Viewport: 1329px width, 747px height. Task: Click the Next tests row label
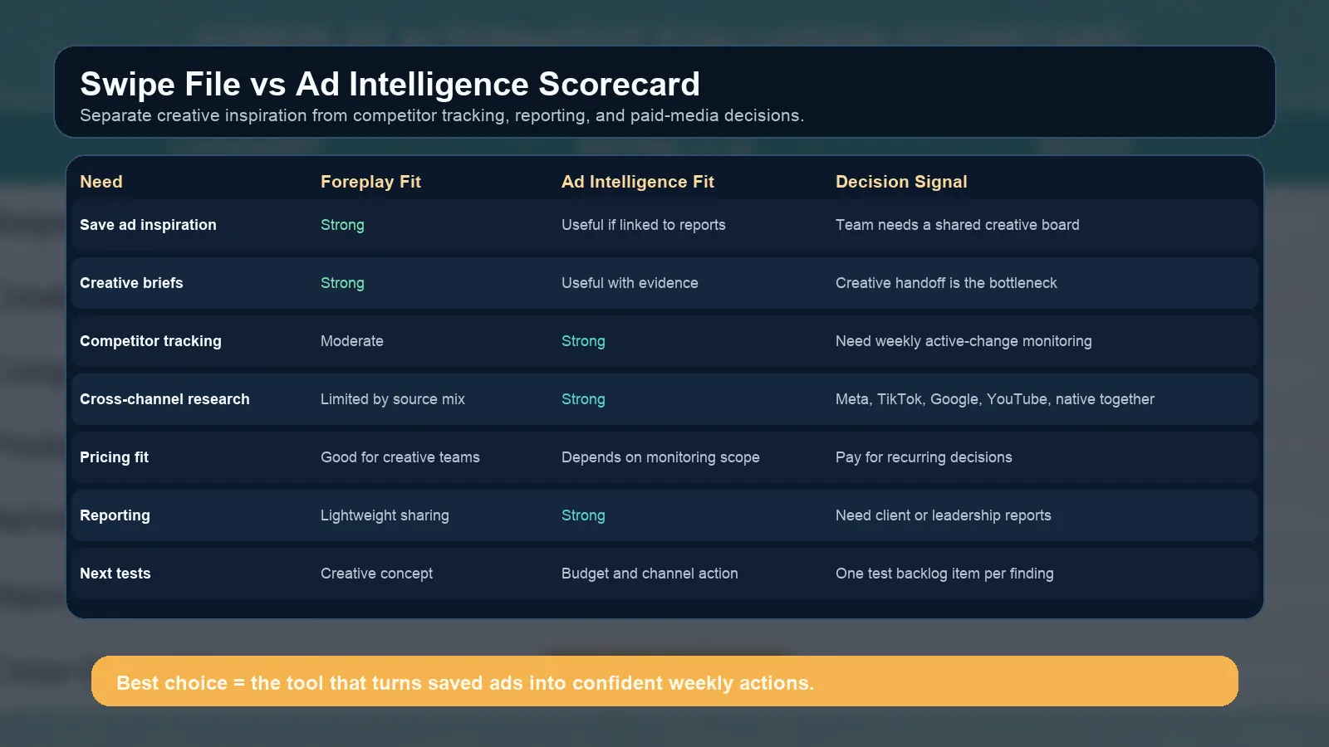pos(115,574)
